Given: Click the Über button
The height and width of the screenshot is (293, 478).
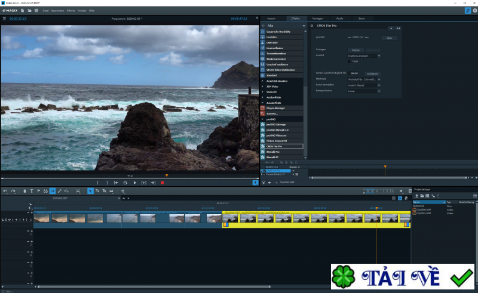Looking at the screenshot, I should [x=388, y=38].
